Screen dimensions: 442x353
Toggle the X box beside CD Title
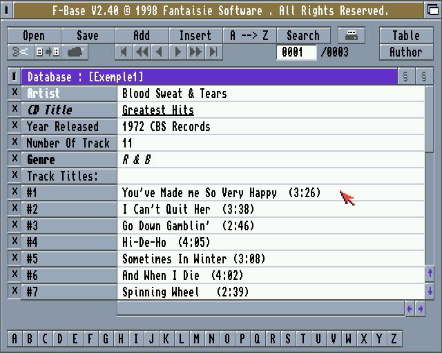click(x=15, y=109)
